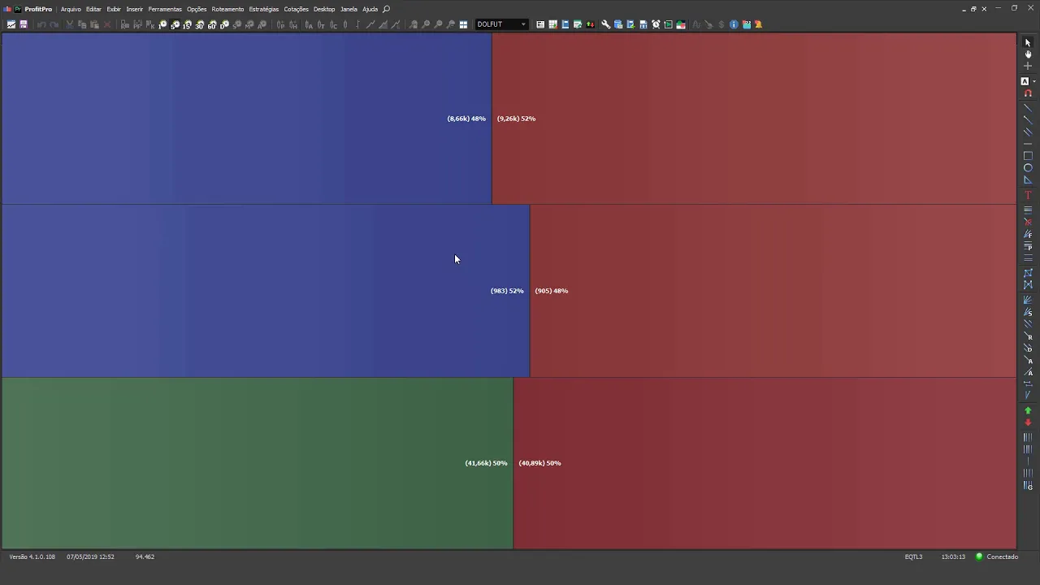Select the red text T tool
Viewport: 1040px width, 585px height.
point(1027,196)
